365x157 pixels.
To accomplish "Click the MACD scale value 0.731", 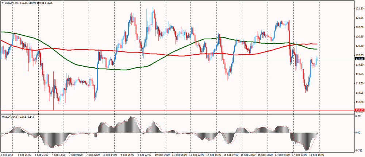I will [x=359, y=116].
